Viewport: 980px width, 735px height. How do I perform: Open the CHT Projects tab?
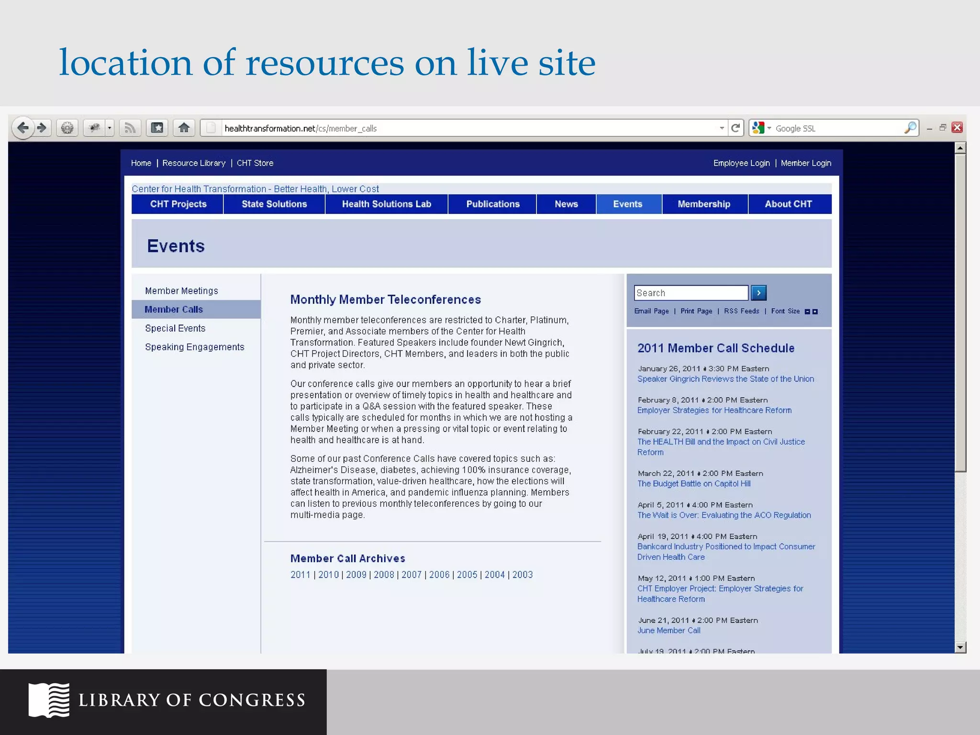pos(178,204)
